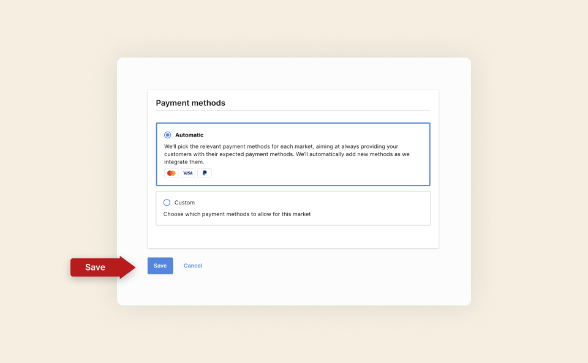Click 'Choose which payment methods to allow' text

(x=237, y=214)
